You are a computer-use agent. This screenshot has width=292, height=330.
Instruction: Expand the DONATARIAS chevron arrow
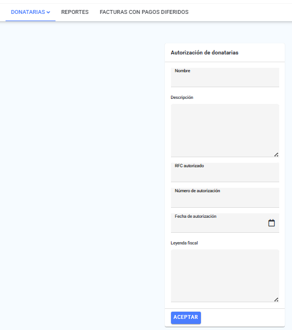pyautogui.click(x=48, y=12)
